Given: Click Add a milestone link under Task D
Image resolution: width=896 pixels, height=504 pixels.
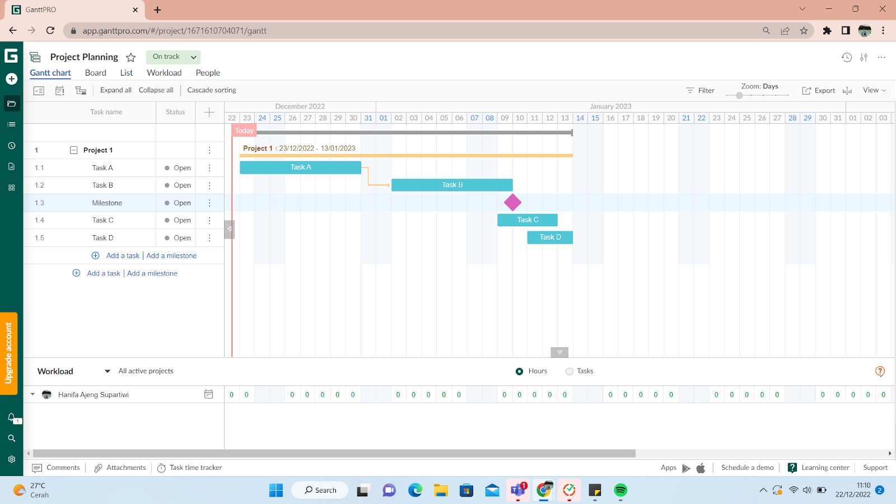Looking at the screenshot, I should tap(171, 256).
